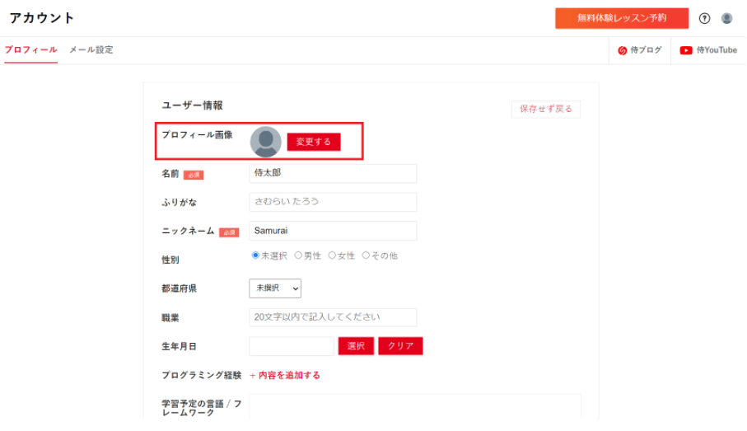Image resolution: width=747 pixels, height=431 pixels.
Task: Choose the 女性 gender radio button
Action: tap(332, 255)
